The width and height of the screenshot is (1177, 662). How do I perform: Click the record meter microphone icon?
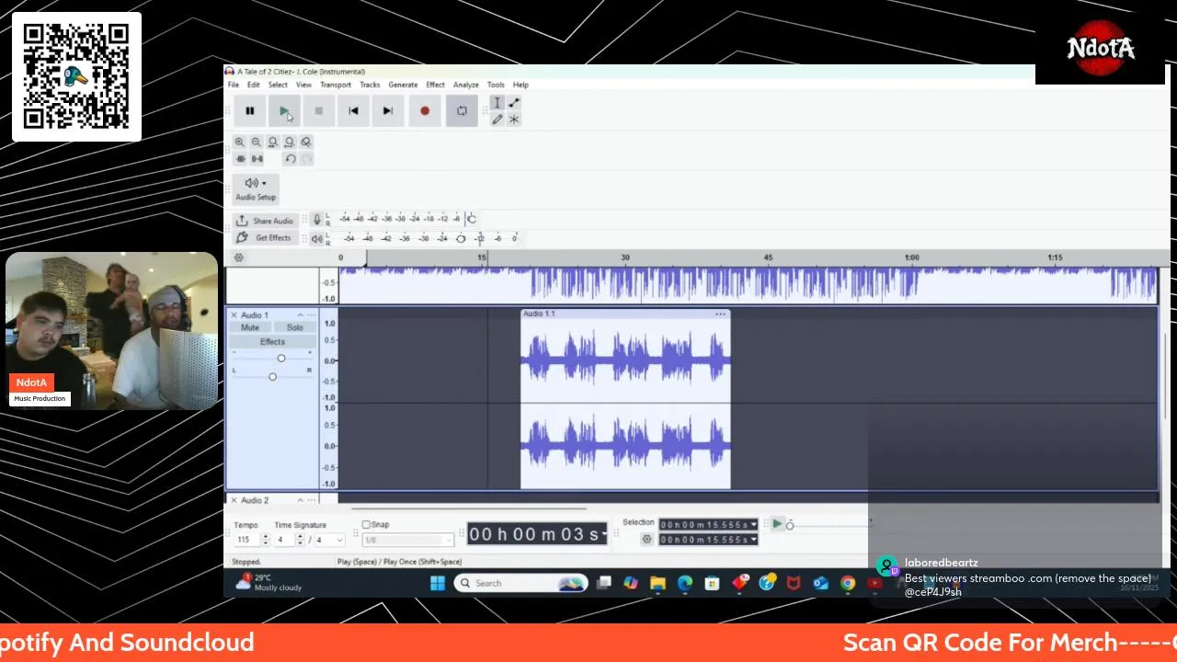[x=317, y=219]
